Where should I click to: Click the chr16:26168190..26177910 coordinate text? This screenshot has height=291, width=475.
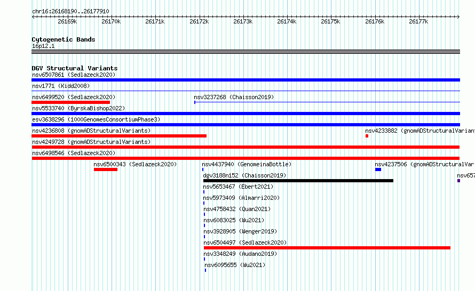[x=70, y=11]
